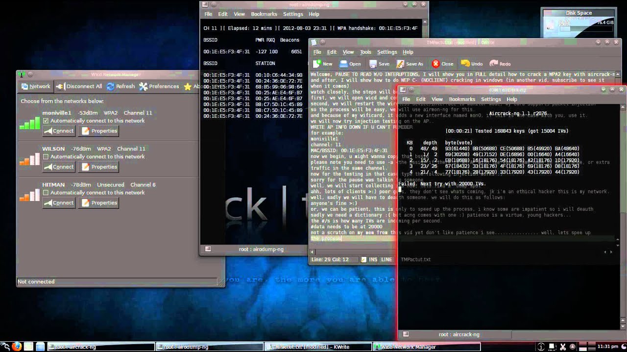Image resolution: width=627 pixels, height=352 pixels.
Task: Toggle LINE selection mode in KWrite status bar
Action: coord(387,259)
